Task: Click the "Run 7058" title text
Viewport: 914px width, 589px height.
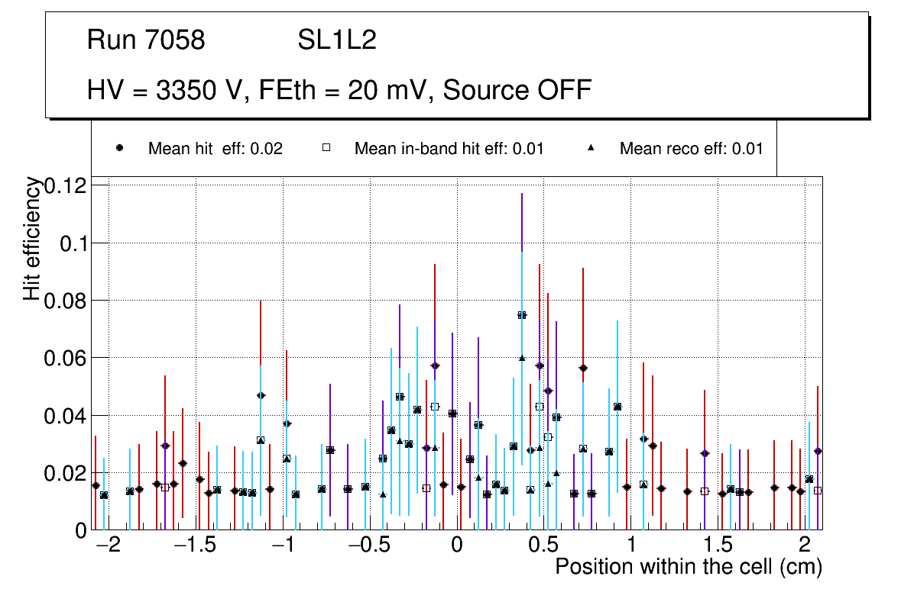Action: (x=146, y=40)
